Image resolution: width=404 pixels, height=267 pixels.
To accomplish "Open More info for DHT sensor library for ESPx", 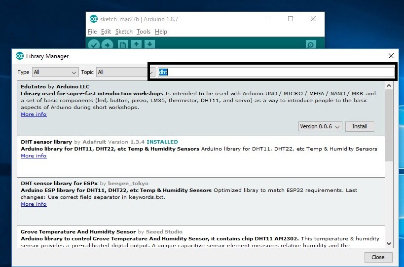I will point(34,204).
